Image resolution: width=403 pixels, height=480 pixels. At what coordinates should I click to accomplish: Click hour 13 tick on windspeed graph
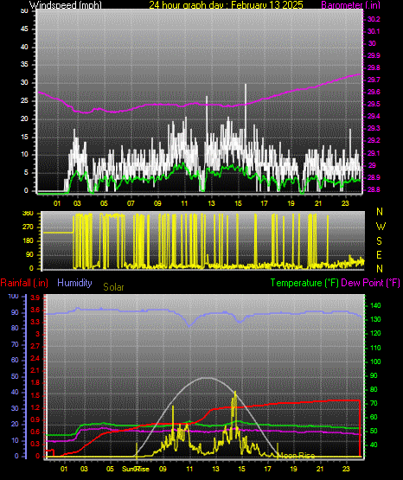[x=211, y=203]
